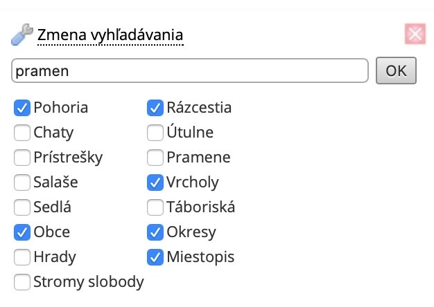
Task: Disable the Obce checkbox
Action: click(22, 232)
